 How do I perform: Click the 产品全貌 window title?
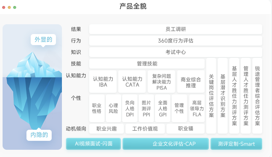click(x=133, y=6)
